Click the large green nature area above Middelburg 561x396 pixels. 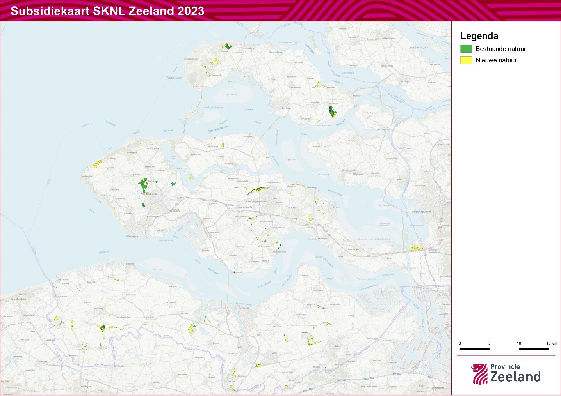click(x=143, y=186)
